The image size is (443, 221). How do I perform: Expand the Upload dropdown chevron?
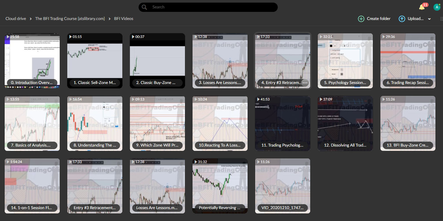pyautogui.click(x=429, y=19)
